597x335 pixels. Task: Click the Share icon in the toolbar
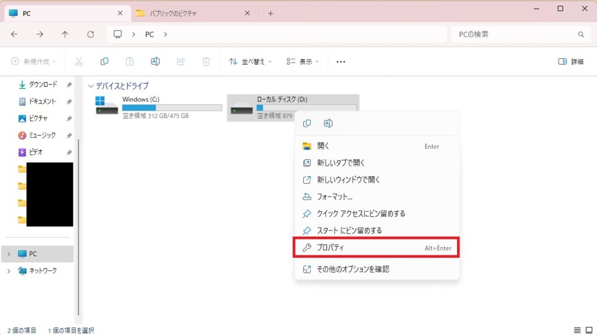181,61
